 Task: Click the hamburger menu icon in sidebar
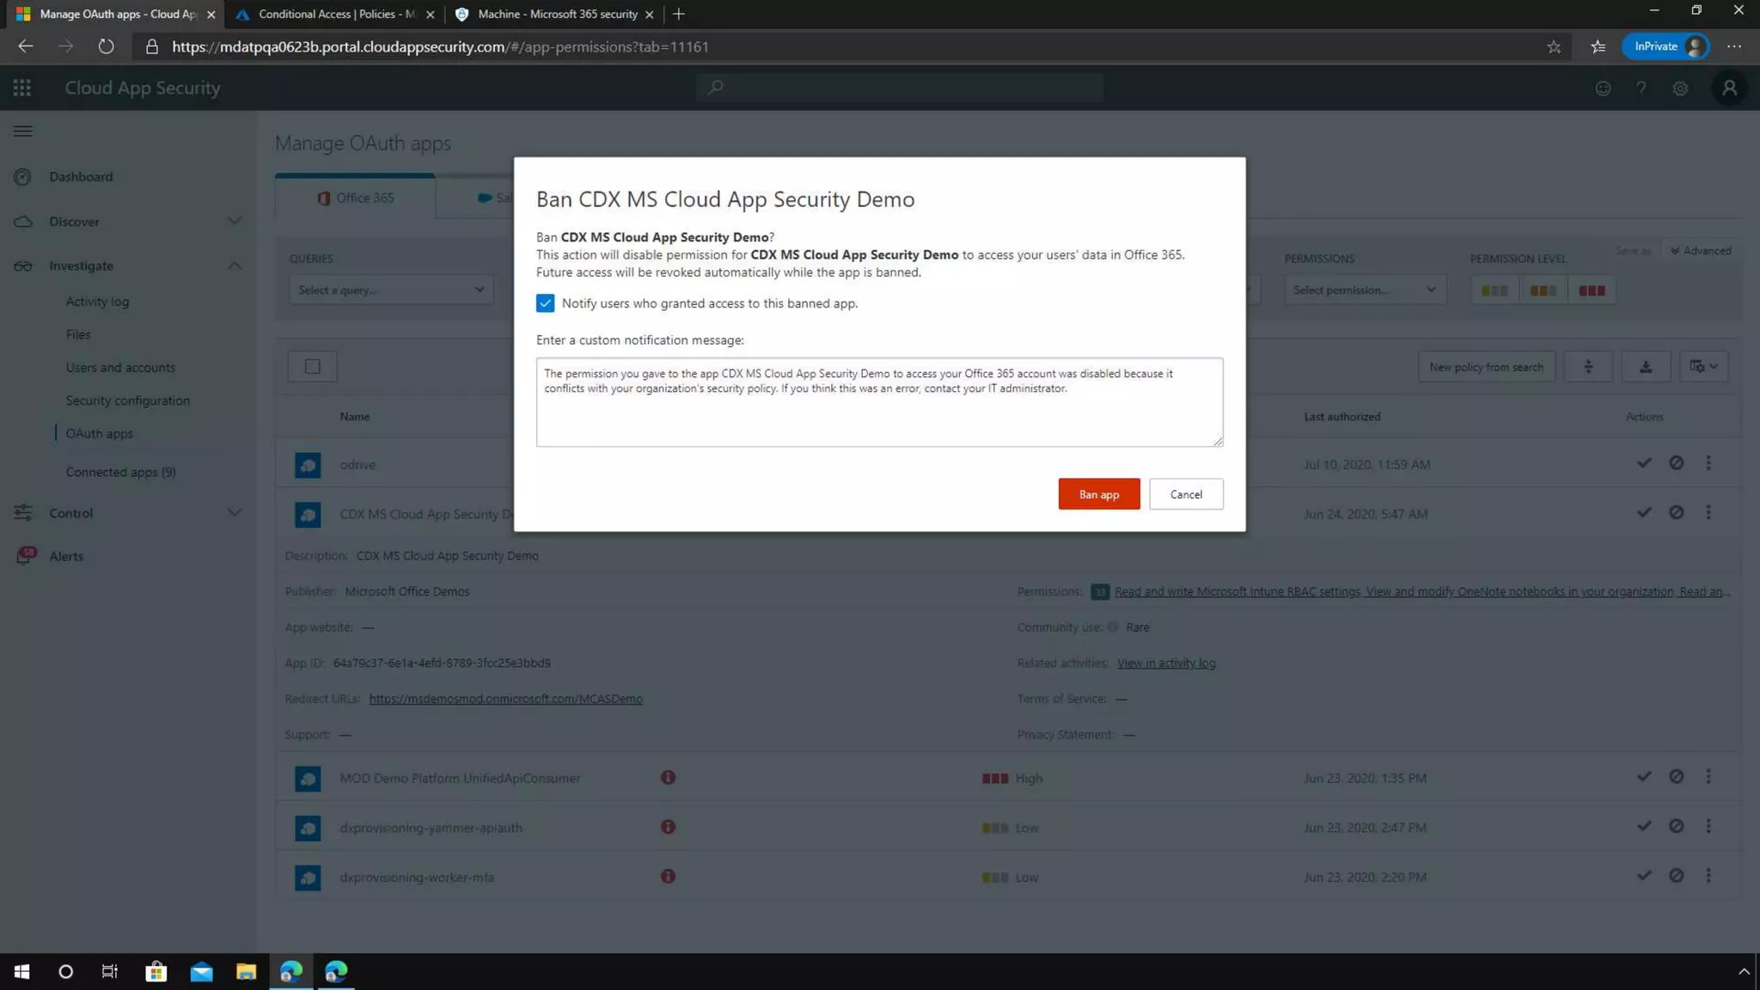point(23,131)
